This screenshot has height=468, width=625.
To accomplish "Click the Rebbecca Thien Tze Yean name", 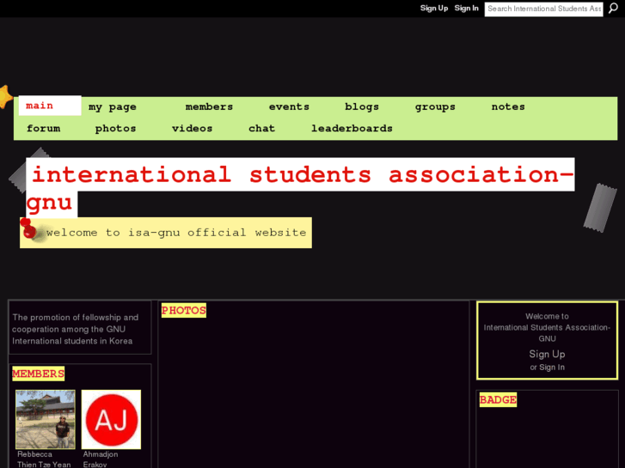I will click(x=44, y=459).
